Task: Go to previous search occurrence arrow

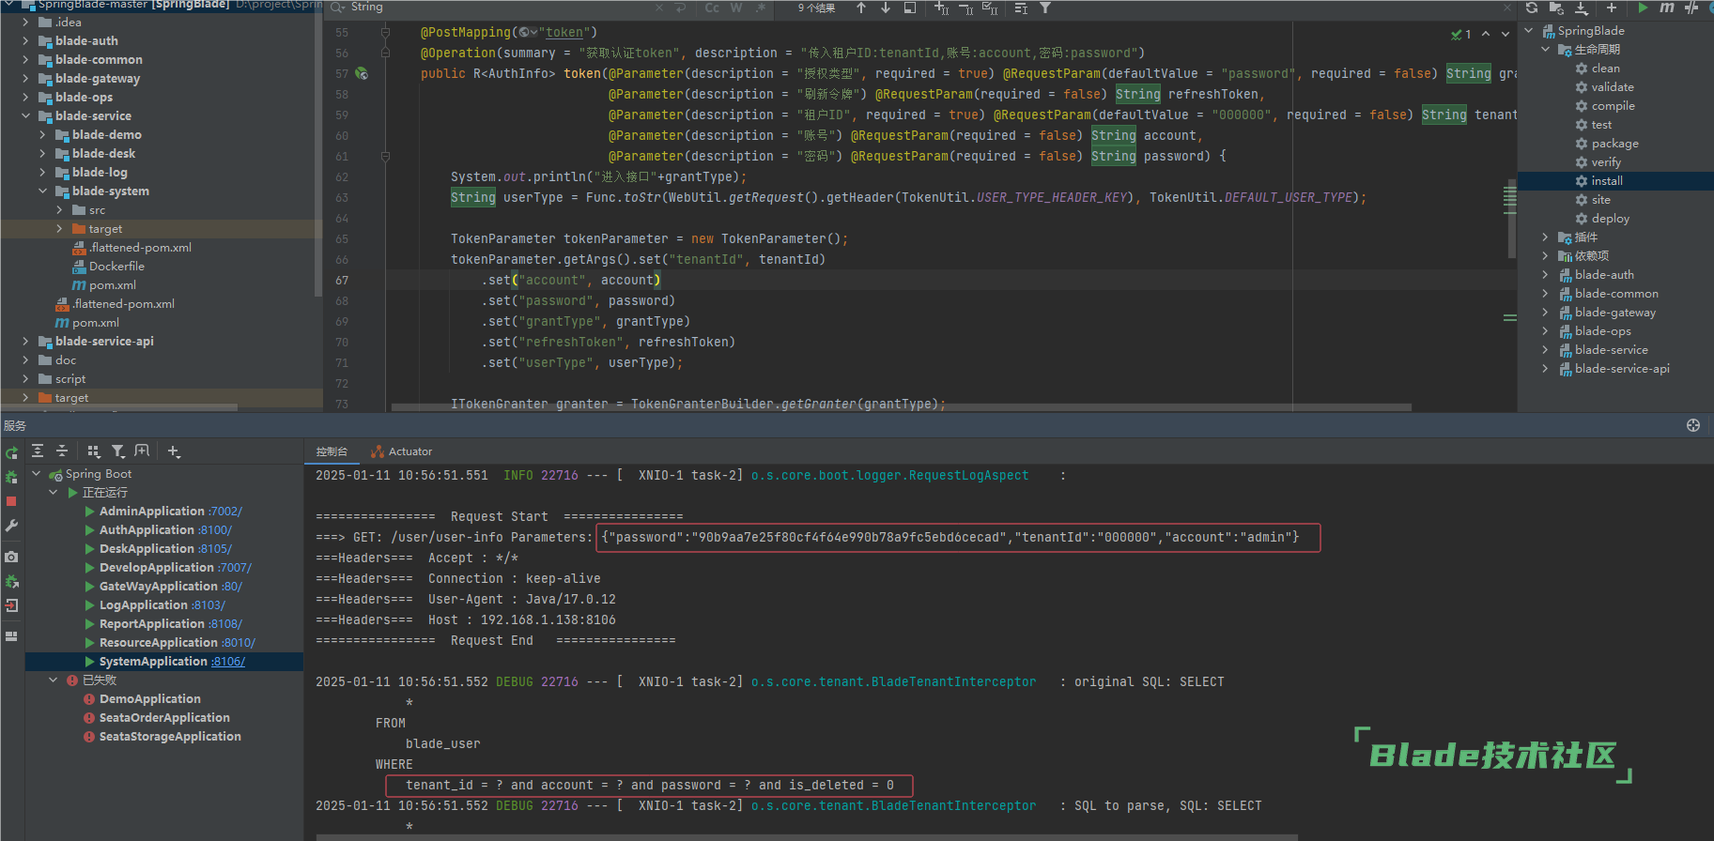Action: pyautogui.click(x=861, y=8)
